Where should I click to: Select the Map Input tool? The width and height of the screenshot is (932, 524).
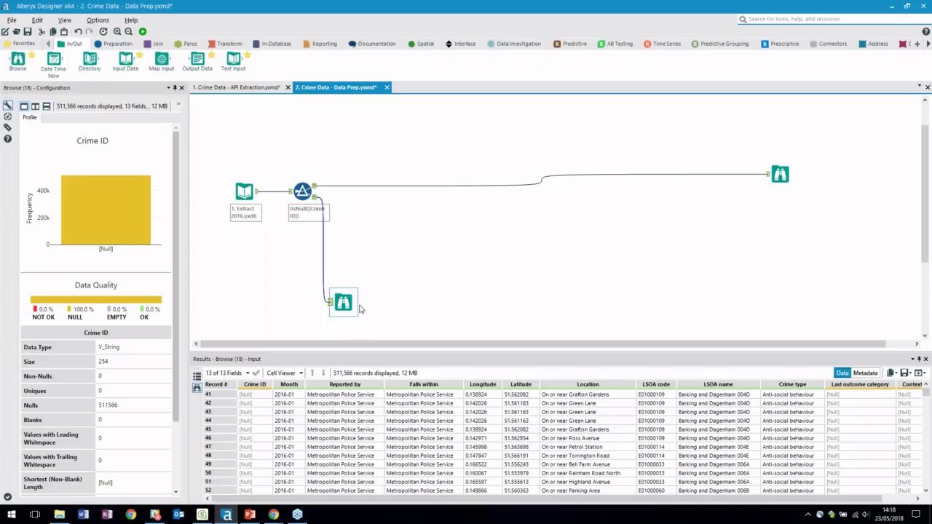pos(162,61)
